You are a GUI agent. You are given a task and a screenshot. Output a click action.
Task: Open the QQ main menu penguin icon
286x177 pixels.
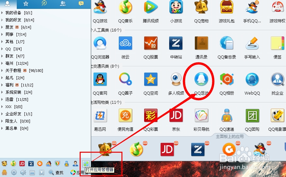pyautogui.click(x=4, y=172)
